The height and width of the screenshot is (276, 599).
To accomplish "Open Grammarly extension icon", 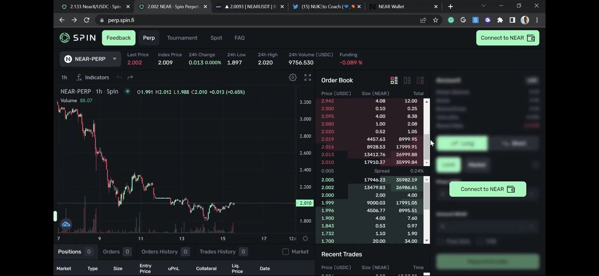I will click(x=451, y=20).
